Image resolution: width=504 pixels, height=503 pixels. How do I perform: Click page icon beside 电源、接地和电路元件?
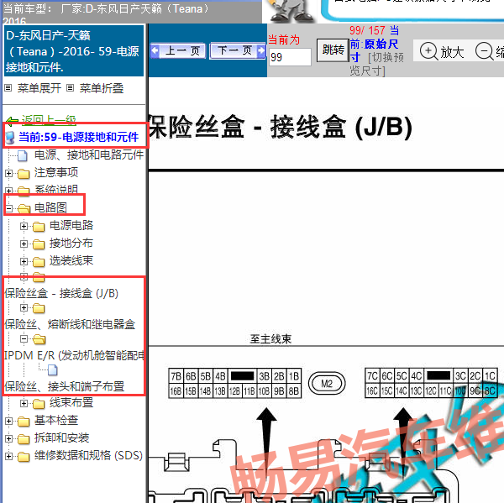pyautogui.click(x=22, y=155)
